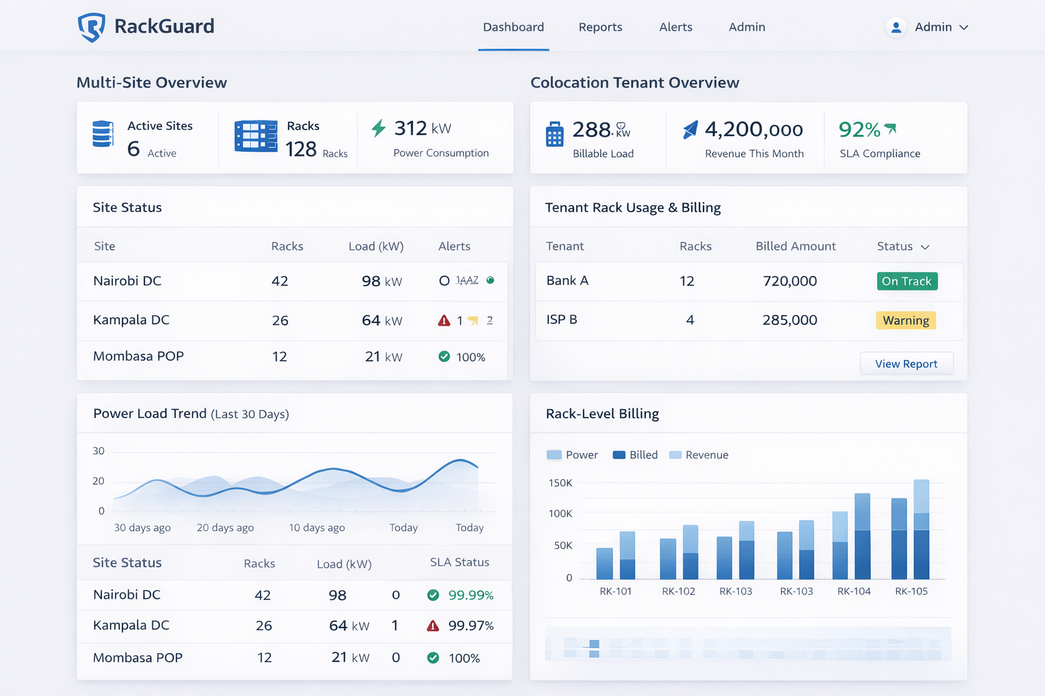Click the 92% SLA Compliance value

coord(859,129)
